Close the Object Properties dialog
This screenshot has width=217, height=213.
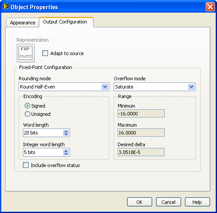coord(210,7)
